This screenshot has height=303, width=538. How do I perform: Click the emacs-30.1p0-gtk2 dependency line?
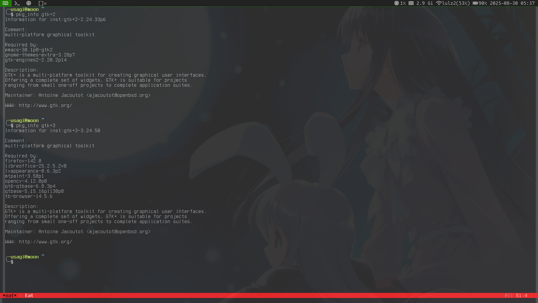click(29, 50)
